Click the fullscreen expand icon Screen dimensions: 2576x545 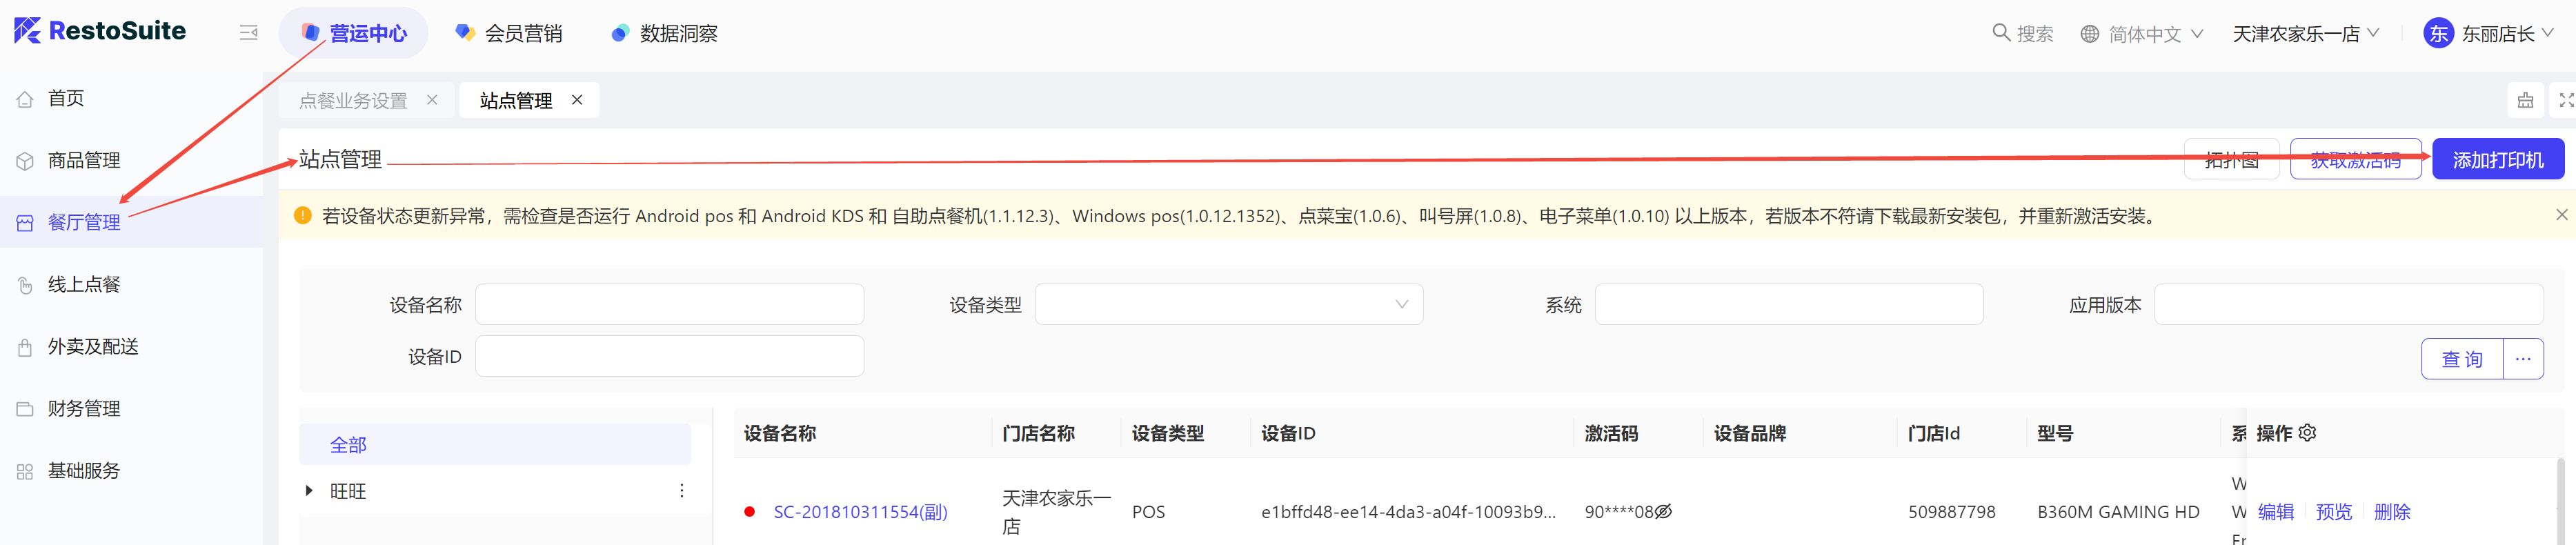[2566, 100]
